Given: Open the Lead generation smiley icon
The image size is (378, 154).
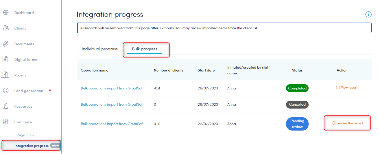Looking at the screenshot, I should click(x=6, y=91).
